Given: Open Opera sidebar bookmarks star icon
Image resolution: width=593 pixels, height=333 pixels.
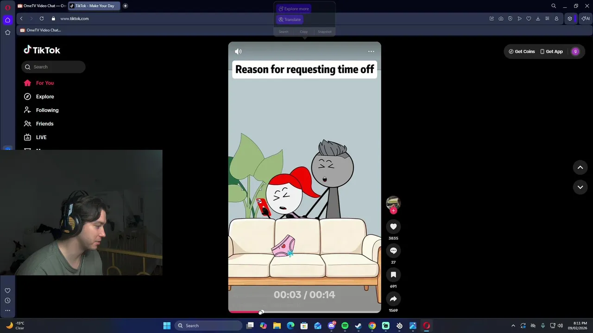Looking at the screenshot, I should tap(7, 32).
